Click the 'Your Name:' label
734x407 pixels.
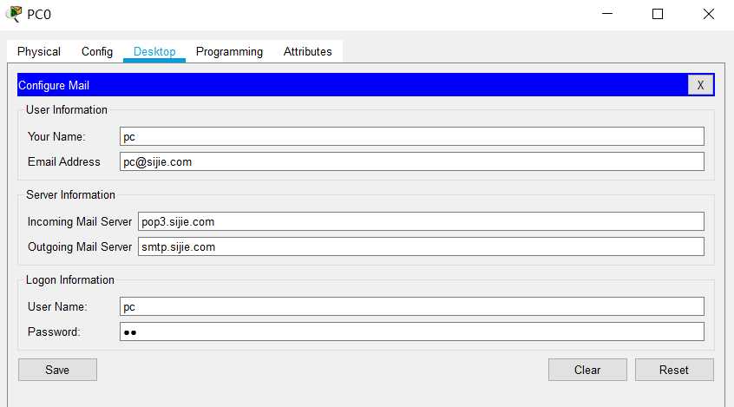click(x=56, y=136)
